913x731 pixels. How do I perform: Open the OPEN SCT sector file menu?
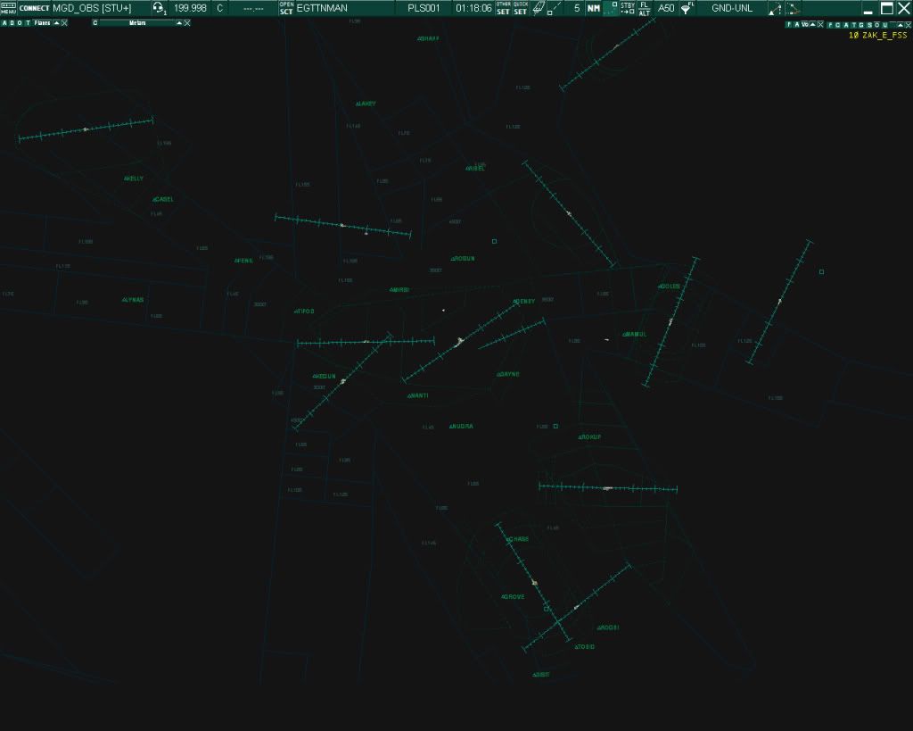tap(286, 8)
